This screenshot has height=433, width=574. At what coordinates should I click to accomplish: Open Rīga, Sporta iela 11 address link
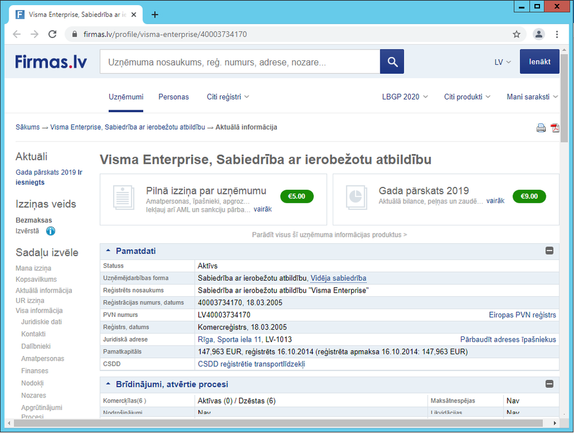229,340
